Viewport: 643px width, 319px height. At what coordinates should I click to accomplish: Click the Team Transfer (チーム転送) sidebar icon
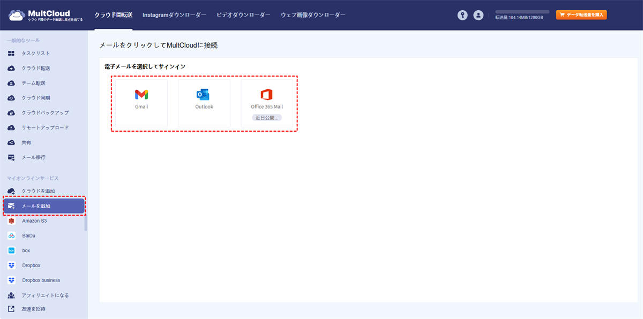click(11, 83)
